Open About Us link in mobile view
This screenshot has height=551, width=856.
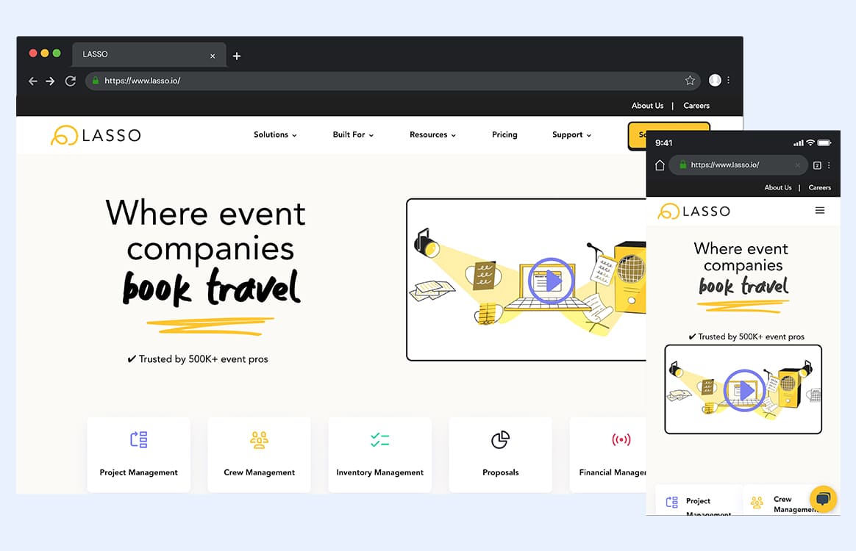pyautogui.click(x=778, y=187)
